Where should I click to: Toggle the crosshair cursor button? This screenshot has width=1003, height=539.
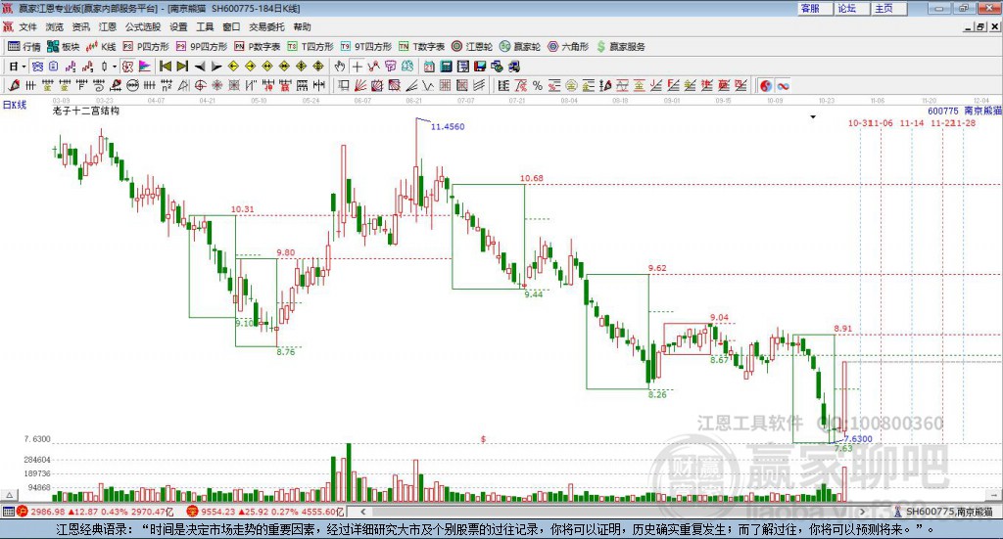point(357,67)
